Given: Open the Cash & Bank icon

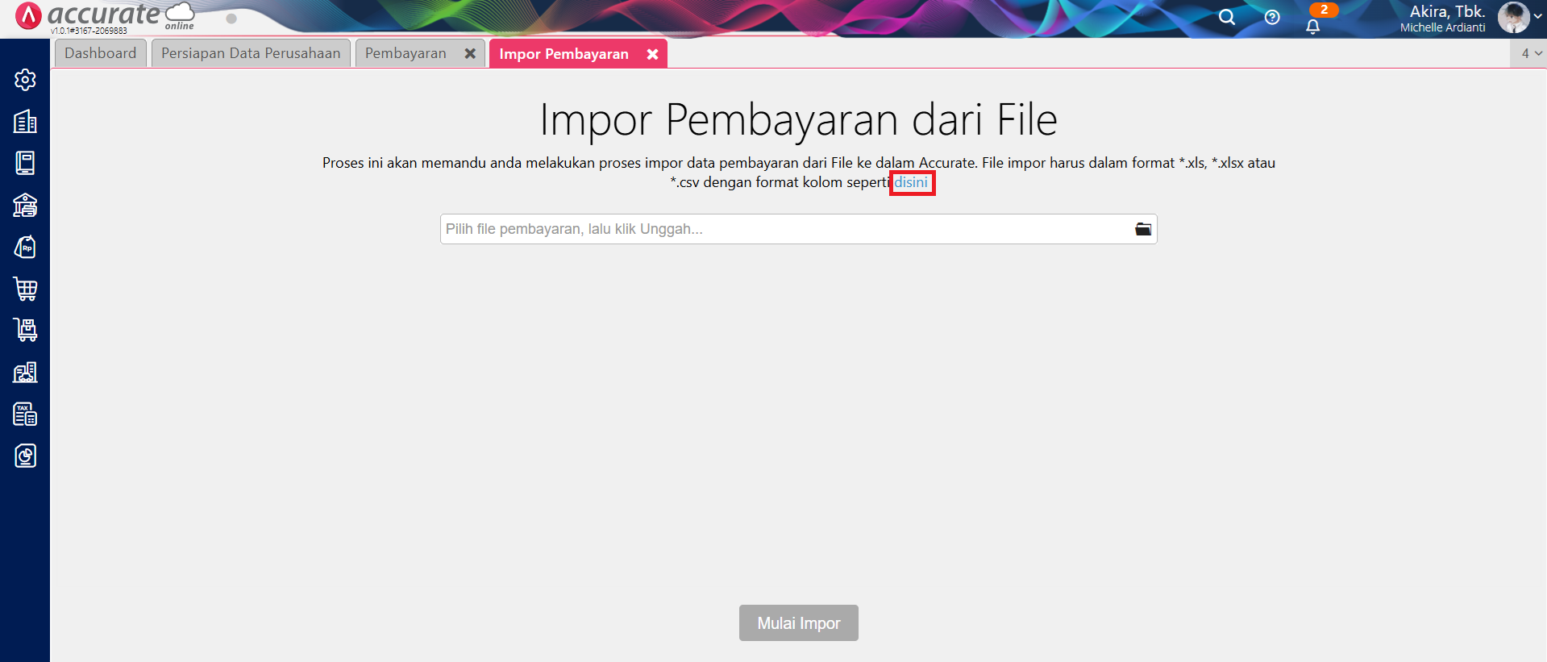Looking at the screenshot, I should (x=25, y=205).
